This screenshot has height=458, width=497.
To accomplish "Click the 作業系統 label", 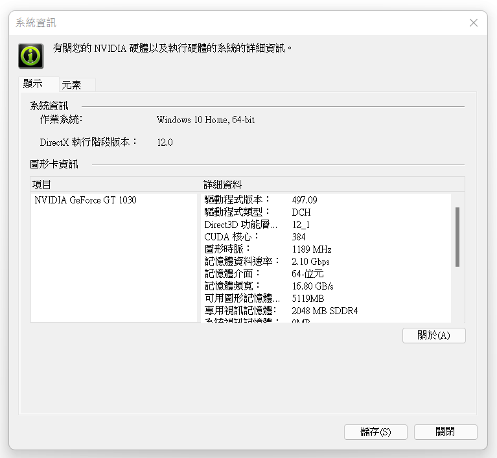I will point(61,119).
